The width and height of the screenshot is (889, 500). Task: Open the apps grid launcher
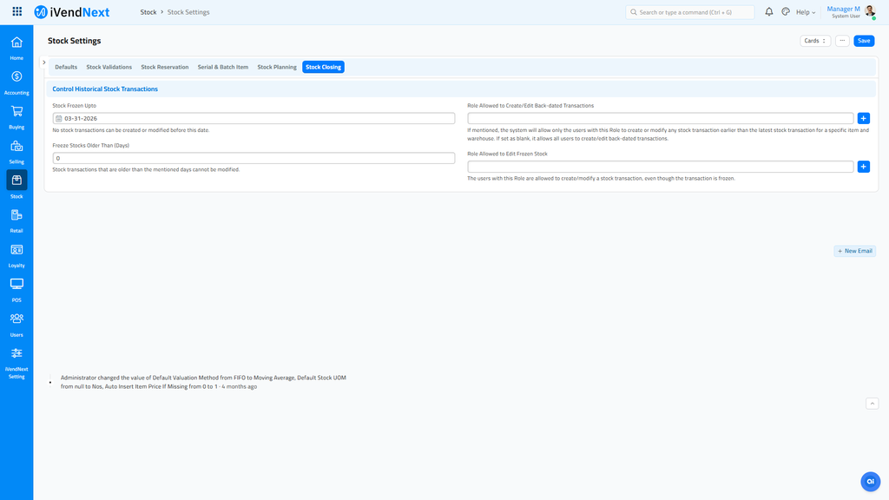point(17,12)
